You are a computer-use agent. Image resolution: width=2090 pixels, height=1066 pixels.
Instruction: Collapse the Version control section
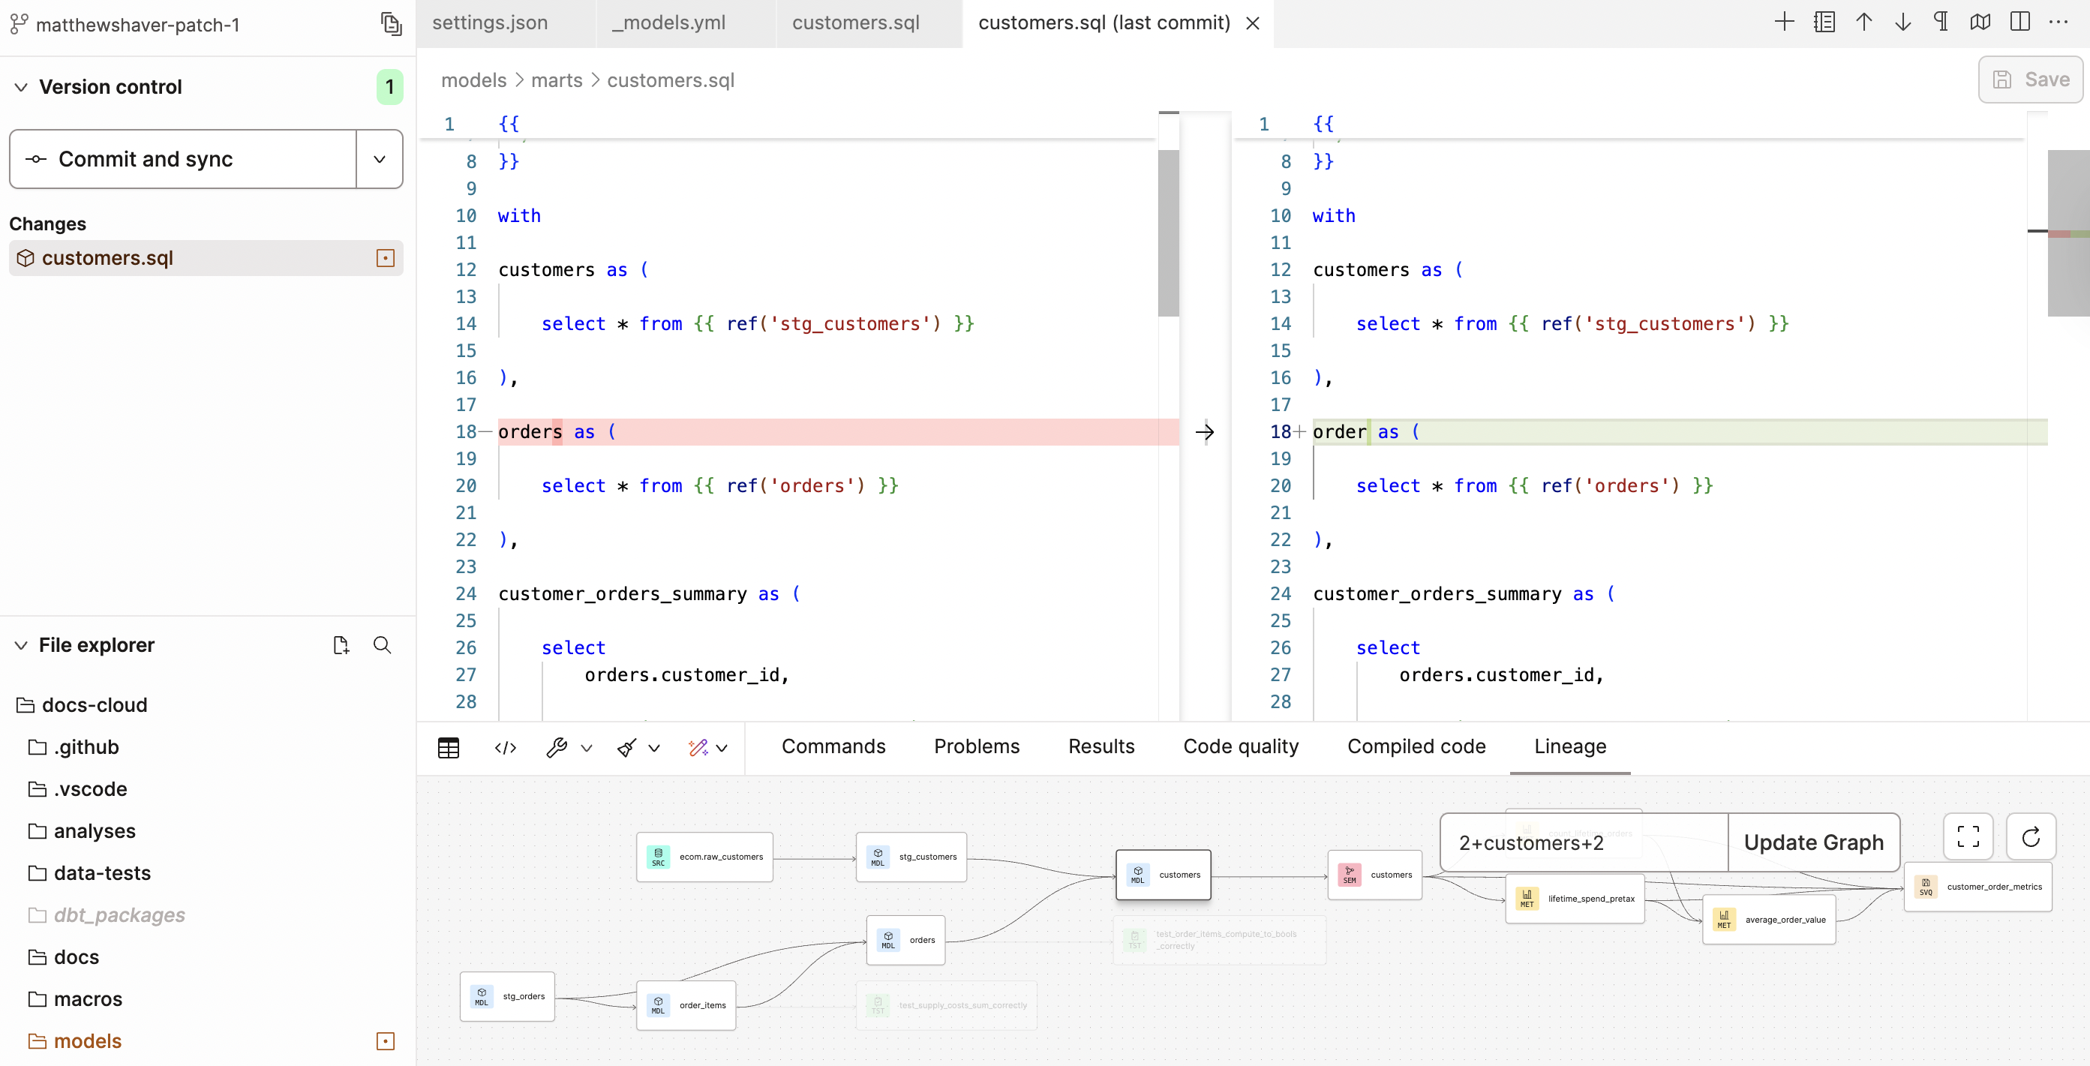21,87
